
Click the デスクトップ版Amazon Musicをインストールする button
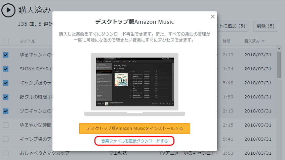135,129
